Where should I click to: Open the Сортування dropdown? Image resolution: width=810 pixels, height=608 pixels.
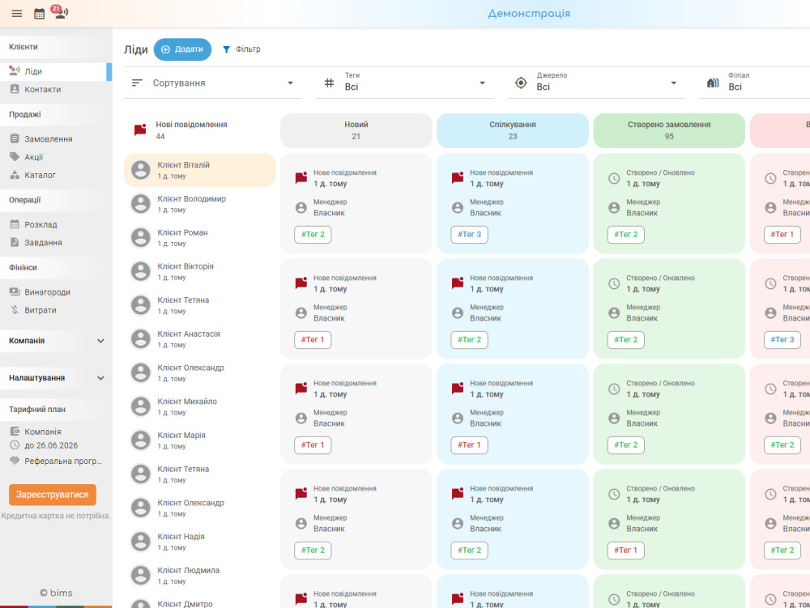(213, 83)
